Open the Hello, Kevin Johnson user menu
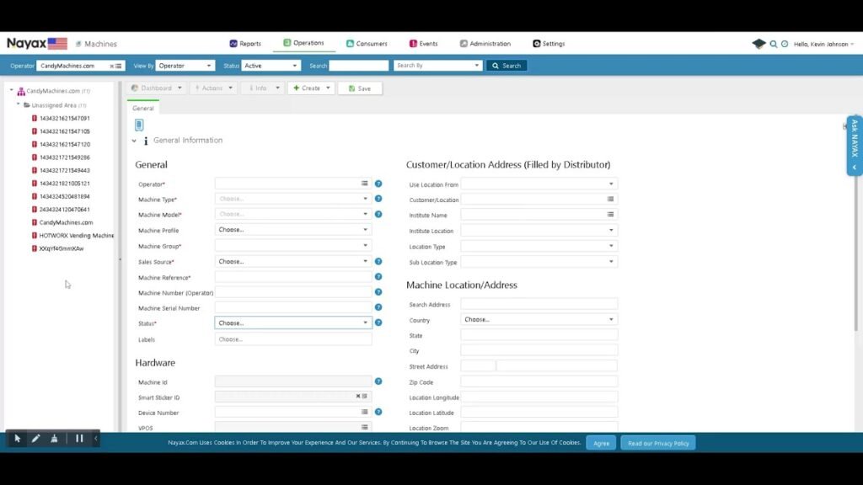 tap(823, 44)
